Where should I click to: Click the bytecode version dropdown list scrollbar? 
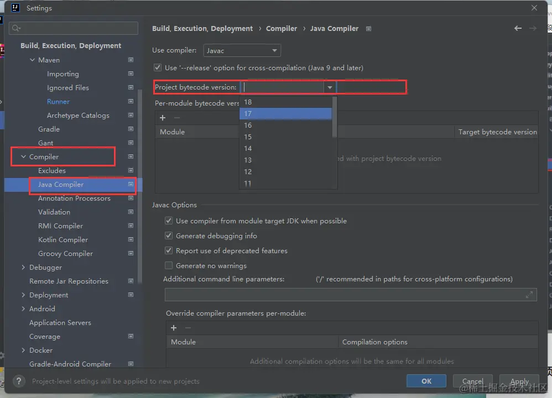335,117
